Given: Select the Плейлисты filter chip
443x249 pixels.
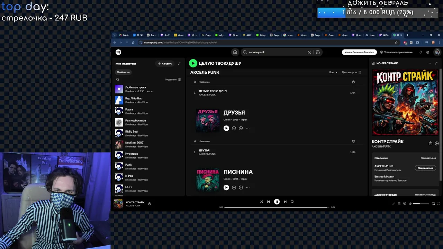Looking at the screenshot, I should [123, 72].
